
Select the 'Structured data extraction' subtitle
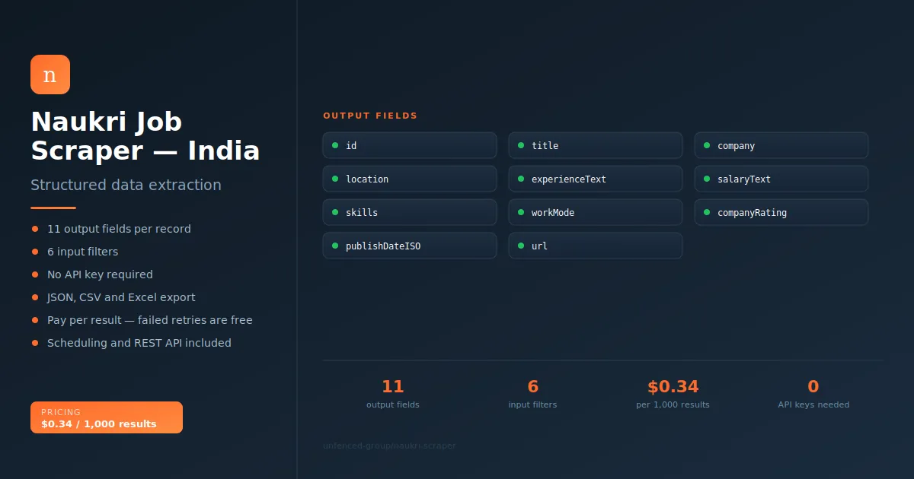[x=126, y=185]
